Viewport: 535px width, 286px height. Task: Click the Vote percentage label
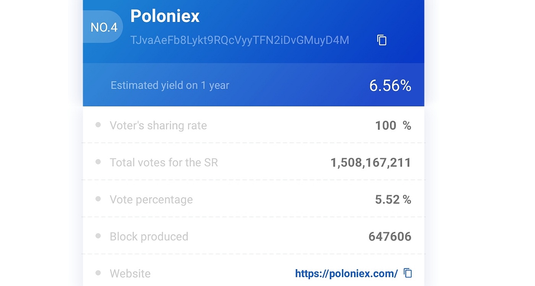coord(151,199)
